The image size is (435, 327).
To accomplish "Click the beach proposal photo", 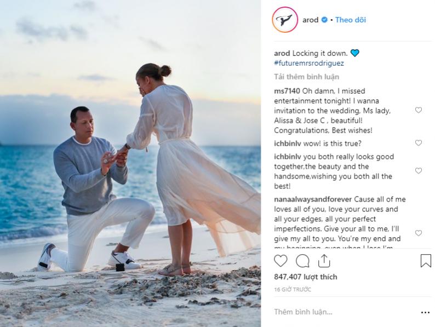I will point(130,163).
